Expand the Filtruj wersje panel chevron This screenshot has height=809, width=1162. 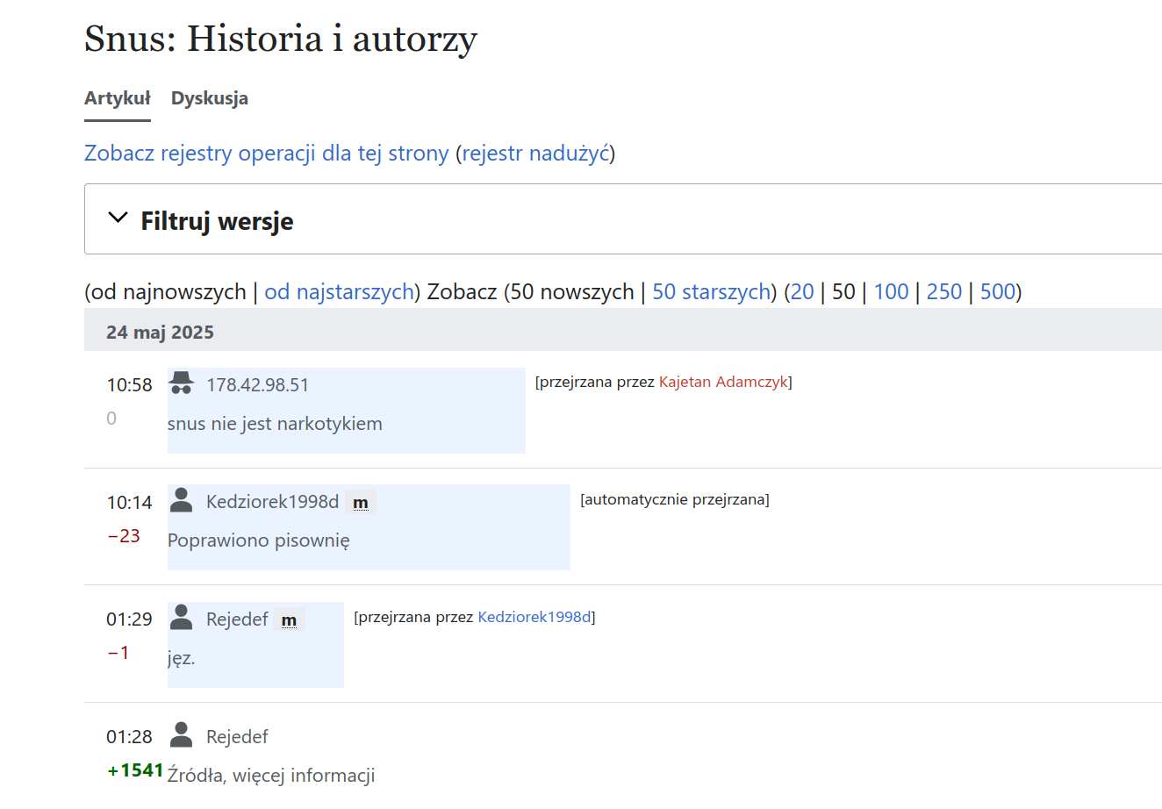118,218
